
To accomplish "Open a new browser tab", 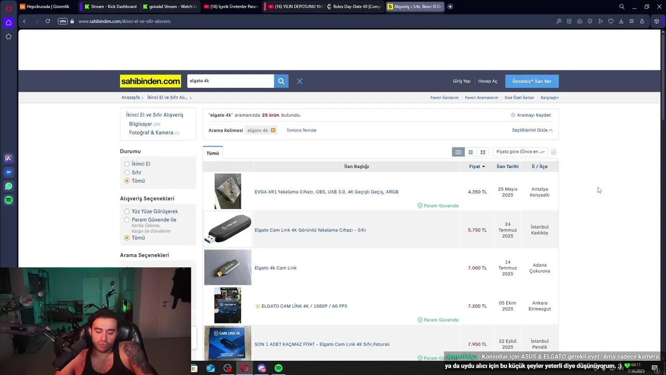I will [450, 7].
